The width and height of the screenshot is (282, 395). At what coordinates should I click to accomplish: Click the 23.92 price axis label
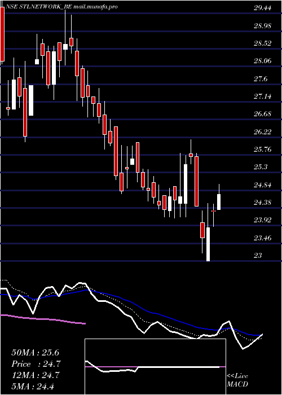tap(262, 220)
